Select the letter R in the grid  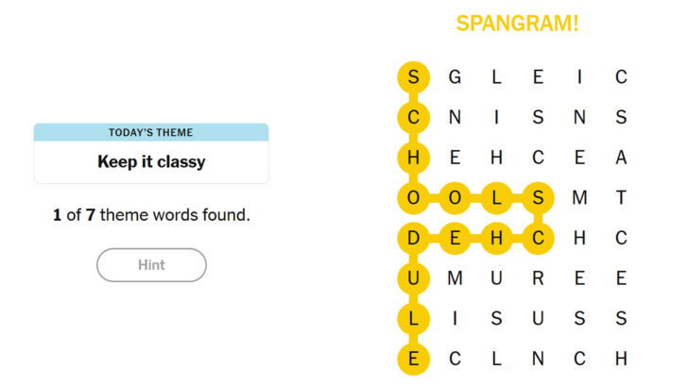538,278
